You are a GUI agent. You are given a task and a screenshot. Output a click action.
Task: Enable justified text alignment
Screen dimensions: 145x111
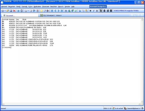pos(111,11)
